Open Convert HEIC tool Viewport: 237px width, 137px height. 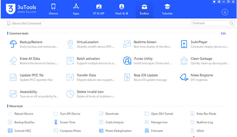click(23, 131)
